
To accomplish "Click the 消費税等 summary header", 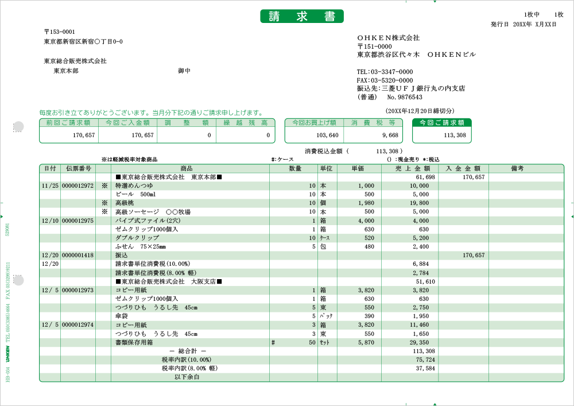I will (373, 123).
